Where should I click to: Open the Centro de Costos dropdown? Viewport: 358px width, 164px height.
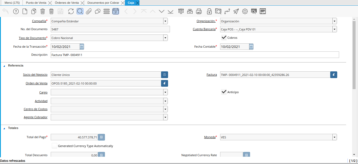165,109
